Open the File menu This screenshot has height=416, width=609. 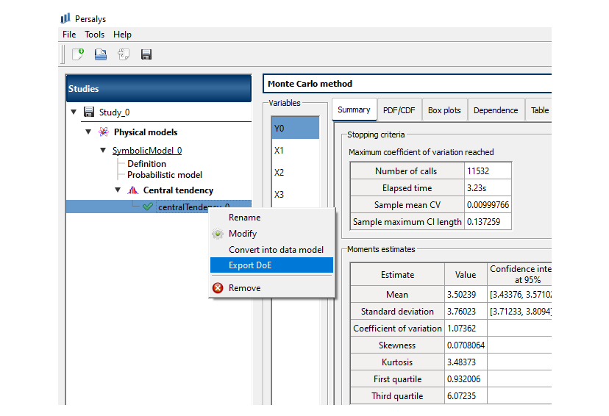[69, 35]
